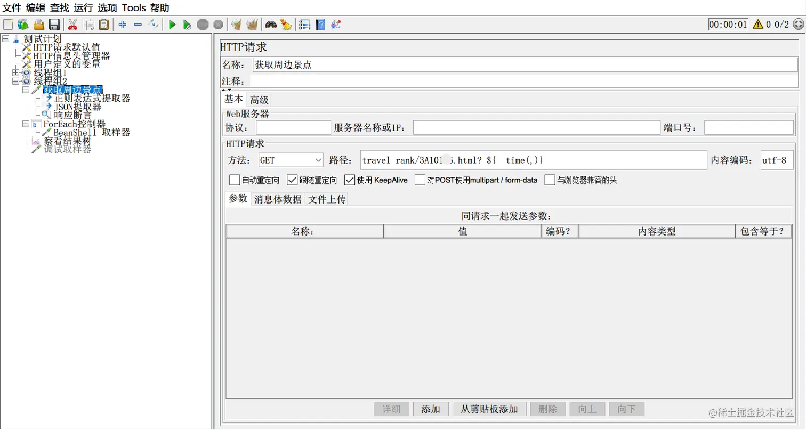Expand the 线程组1 tree node
The image size is (806, 430).
click(x=16, y=72)
